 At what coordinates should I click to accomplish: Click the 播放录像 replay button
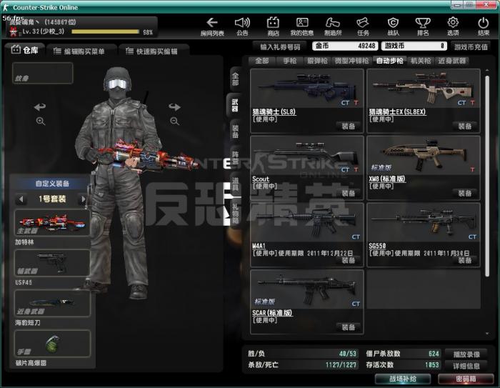(x=466, y=354)
